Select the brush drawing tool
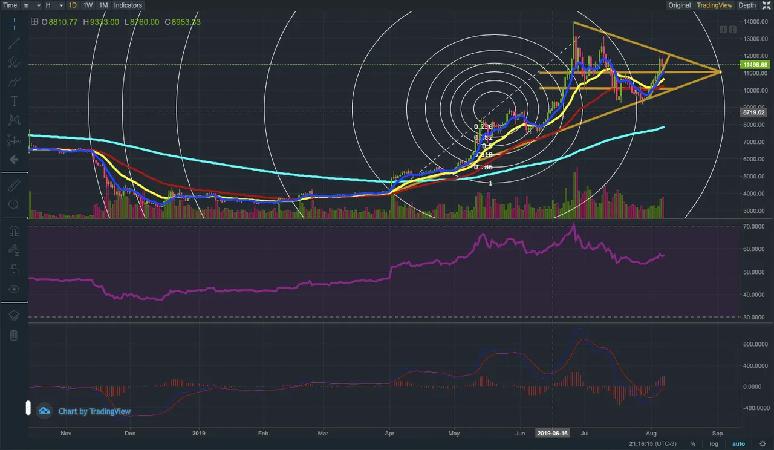The height and width of the screenshot is (450, 774). click(x=14, y=82)
